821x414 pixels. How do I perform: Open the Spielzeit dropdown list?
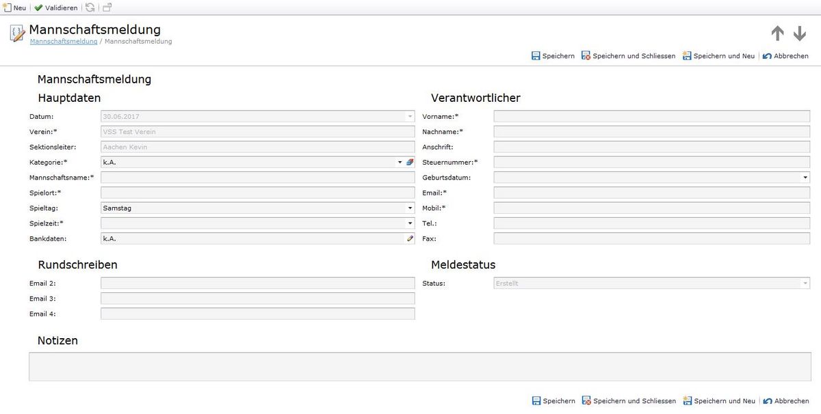[410, 223]
